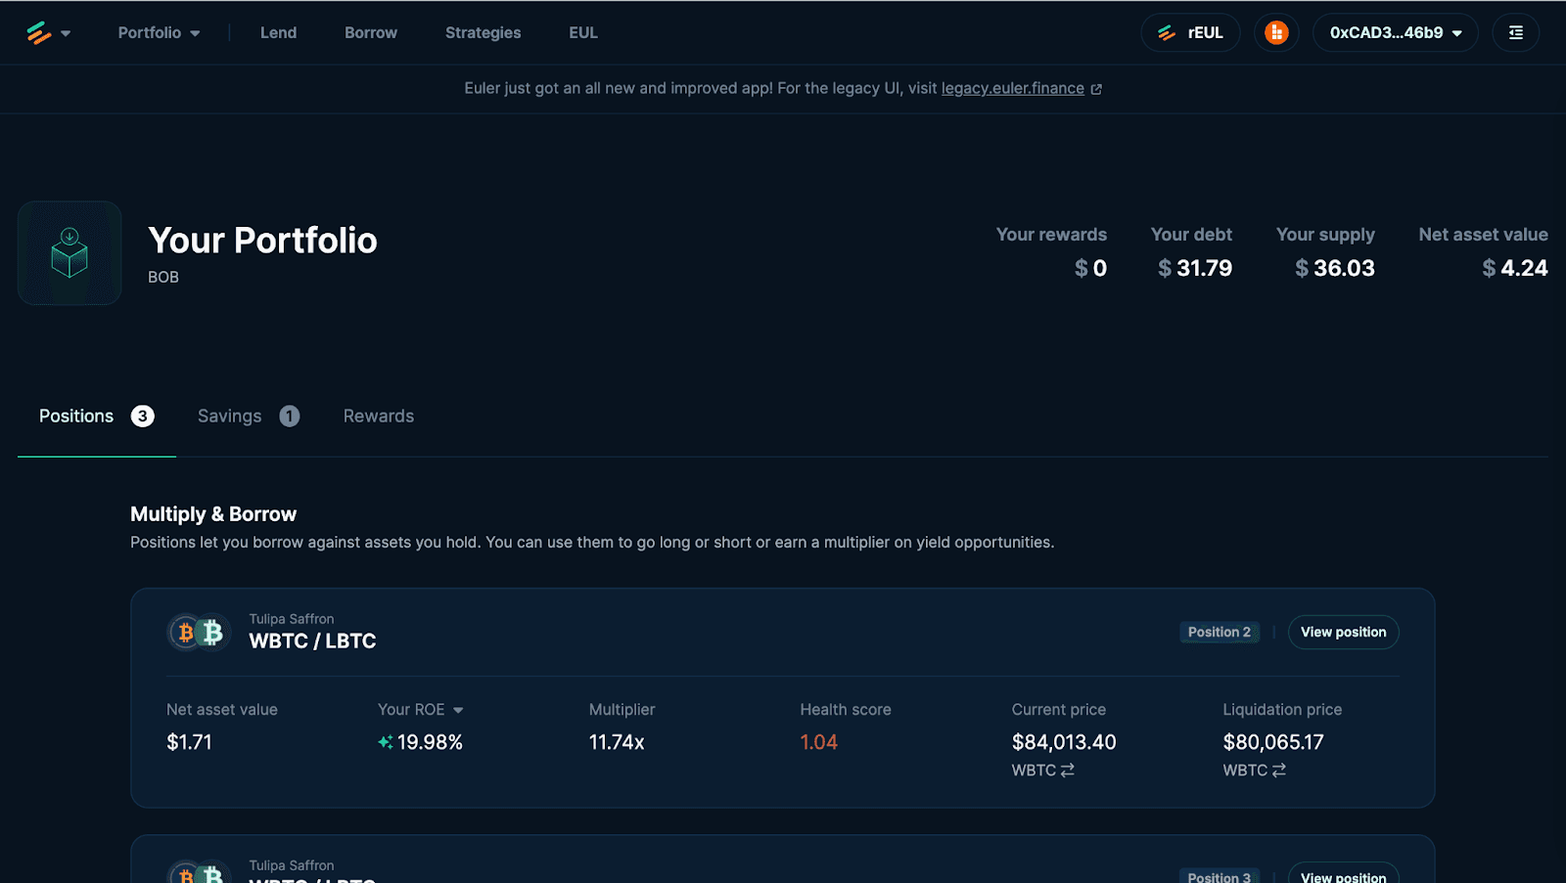Open the 0xCAD3...46b9 wallet dropdown
The height and width of the screenshot is (883, 1566).
click(1395, 33)
